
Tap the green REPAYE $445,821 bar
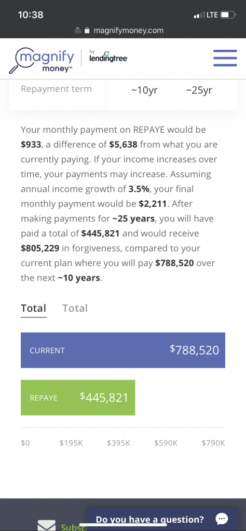click(x=78, y=398)
